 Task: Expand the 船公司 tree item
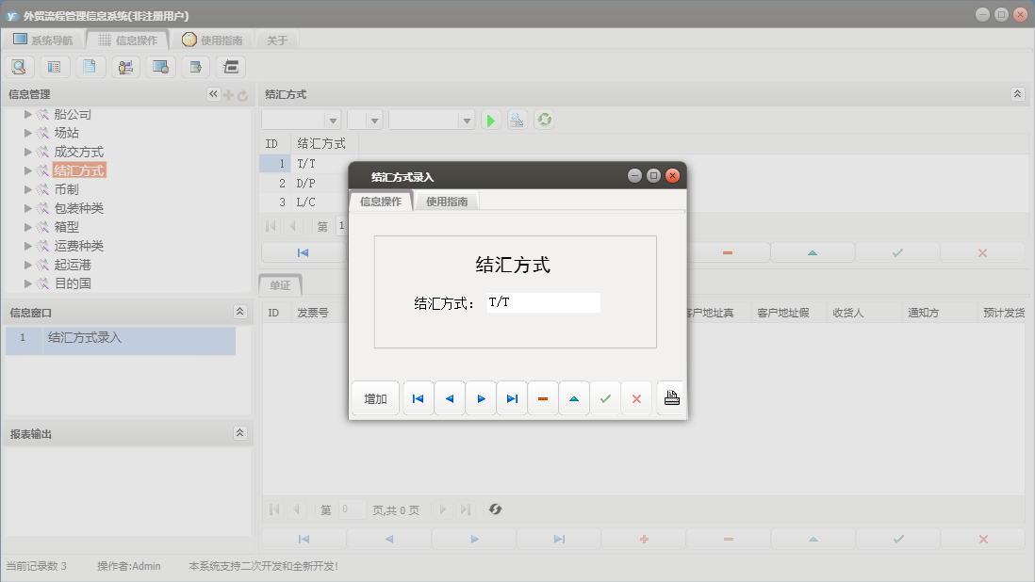(27, 115)
